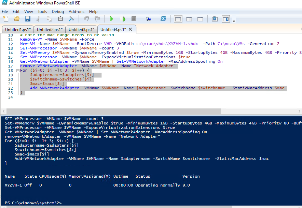Click line number 11 in the script editor
Viewport: 302px width, 208px height.
pyautogui.click(x=10, y=40)
